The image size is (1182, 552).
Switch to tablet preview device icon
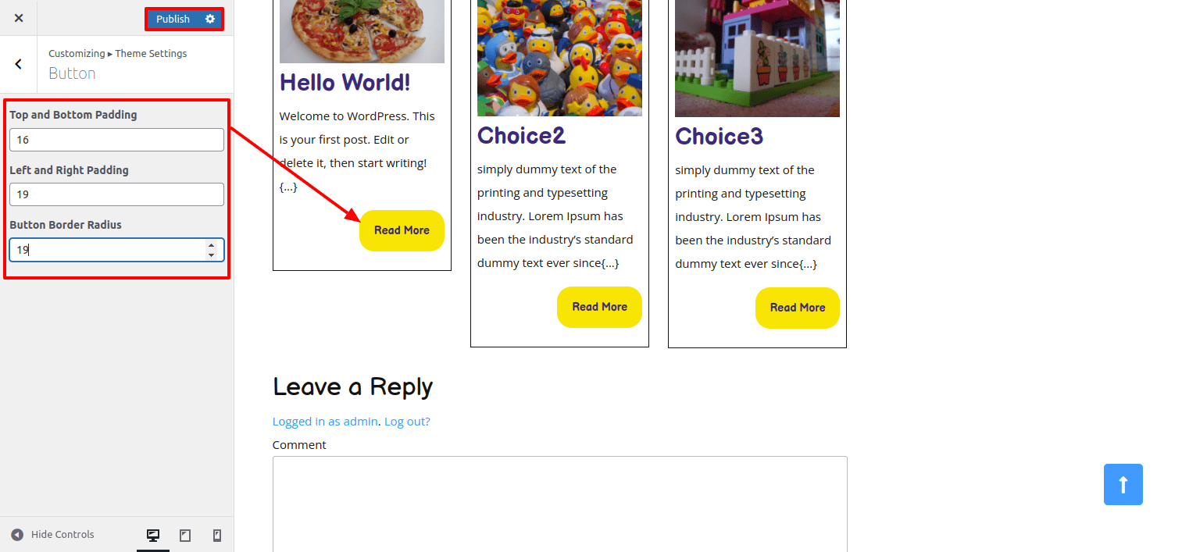click(185, 535)
